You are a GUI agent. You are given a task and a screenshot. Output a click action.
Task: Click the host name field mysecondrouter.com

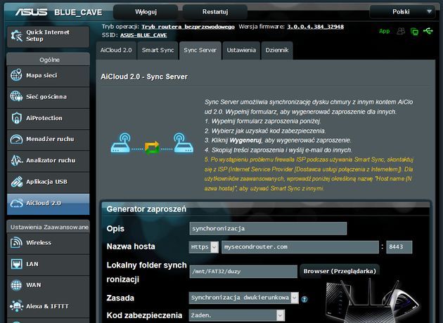[x=300, y=247]
